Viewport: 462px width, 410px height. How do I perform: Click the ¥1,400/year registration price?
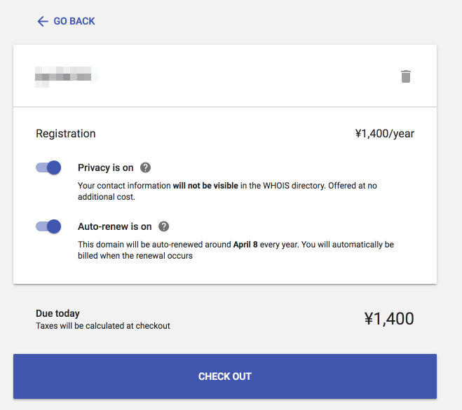(x=384, y=133)
